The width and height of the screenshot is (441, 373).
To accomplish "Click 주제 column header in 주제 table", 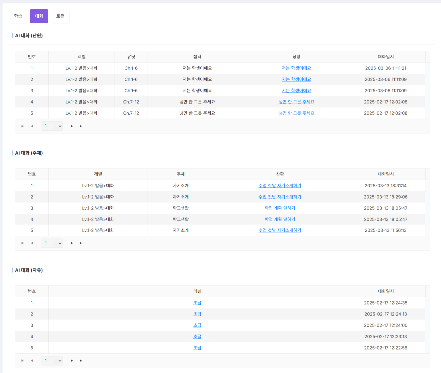I will (181, 174).
